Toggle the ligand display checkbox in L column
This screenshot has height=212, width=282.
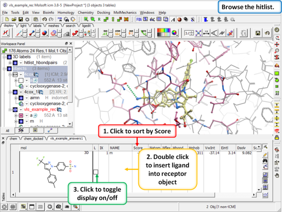pos(95,172)
